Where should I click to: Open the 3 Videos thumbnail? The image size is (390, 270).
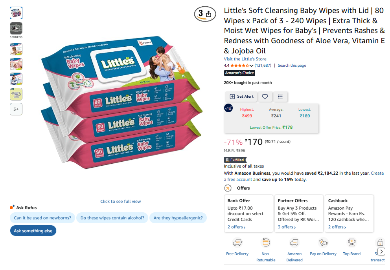[x=16, y=28]
